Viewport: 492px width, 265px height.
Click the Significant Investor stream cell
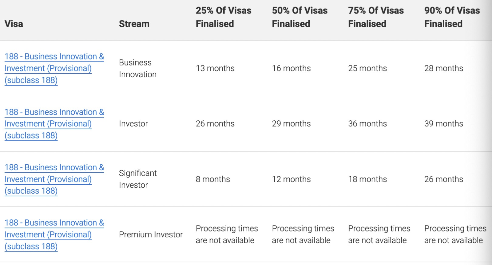(138, 179)
